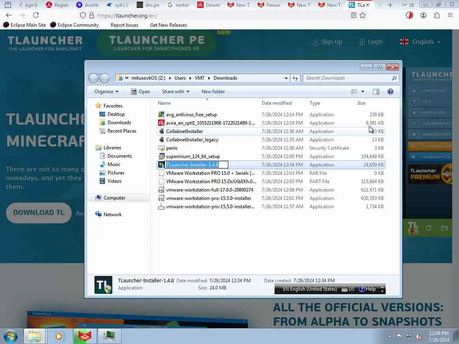Select the avira_en_sptl1 installer icon
459x344 pixels.
[161, 123]
